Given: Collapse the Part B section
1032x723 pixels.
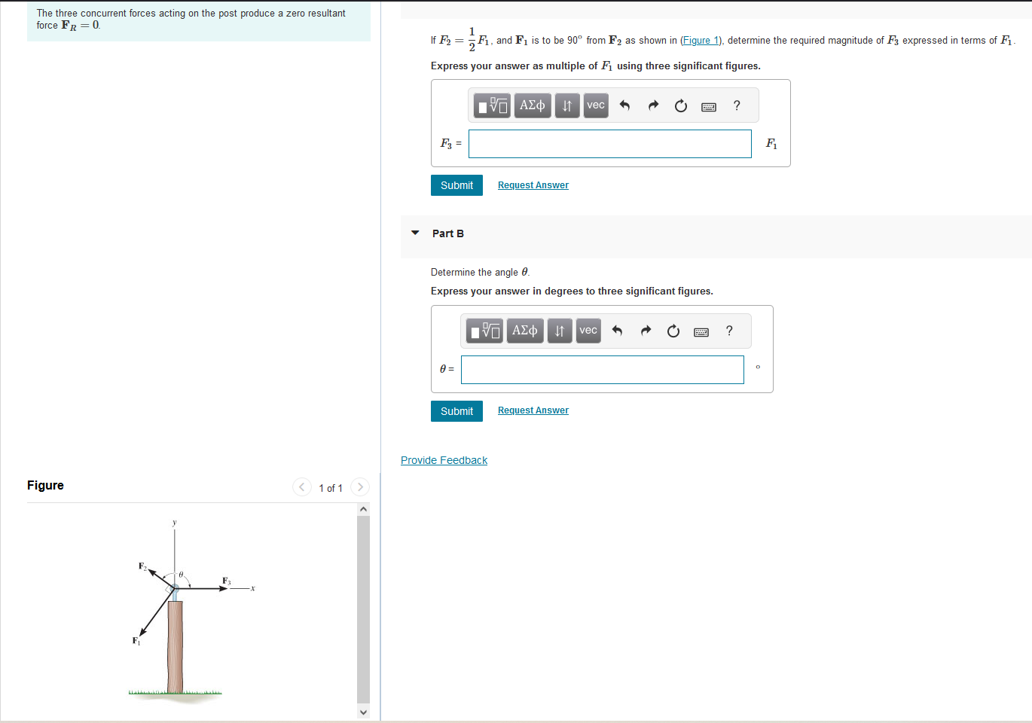Looking at the screenshot, I should [x=414, y=233].
